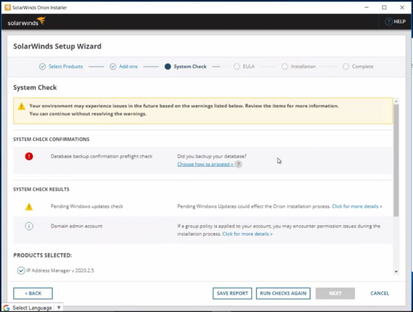Click SAVE REPORT button
The height and width of the screenshot is (312, 413).
click(x=232, y=293)
